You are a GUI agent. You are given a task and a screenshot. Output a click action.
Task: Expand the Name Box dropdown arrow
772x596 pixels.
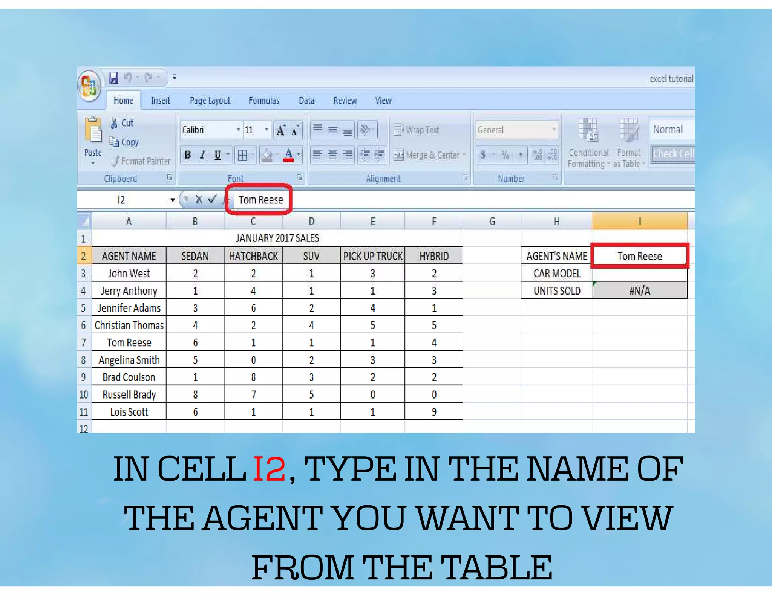point(172,200)
